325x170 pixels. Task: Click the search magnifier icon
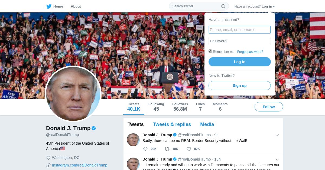click(x=223, y=6)
